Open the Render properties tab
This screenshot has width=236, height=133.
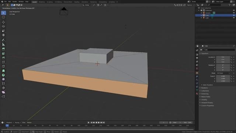197,55
